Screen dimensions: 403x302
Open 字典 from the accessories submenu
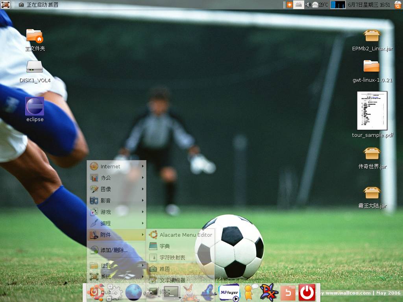click(180, 246)
